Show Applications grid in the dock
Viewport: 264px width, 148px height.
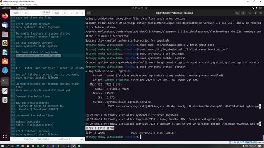pyautogui.click(x=5, y=136)
